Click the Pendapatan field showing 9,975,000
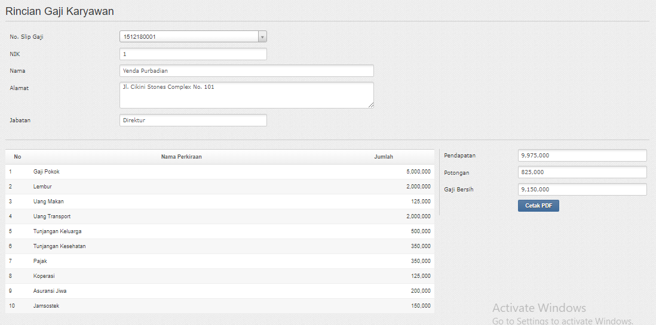The width and height of the screenshot is (656, 325). tap(582, 156)
